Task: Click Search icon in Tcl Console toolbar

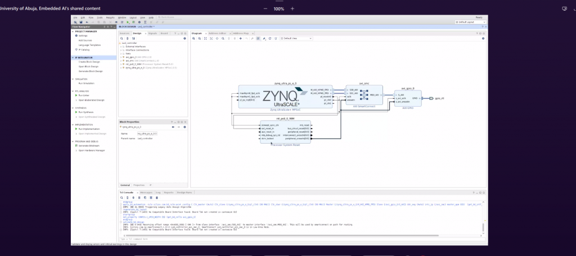Action: point(121,198)
